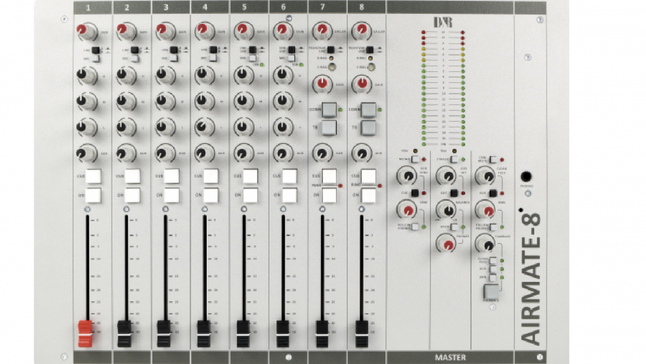Click the black LINE/USB switch on channel 5
This screenshot has width=646, height=364.
(x=253, y=50)
